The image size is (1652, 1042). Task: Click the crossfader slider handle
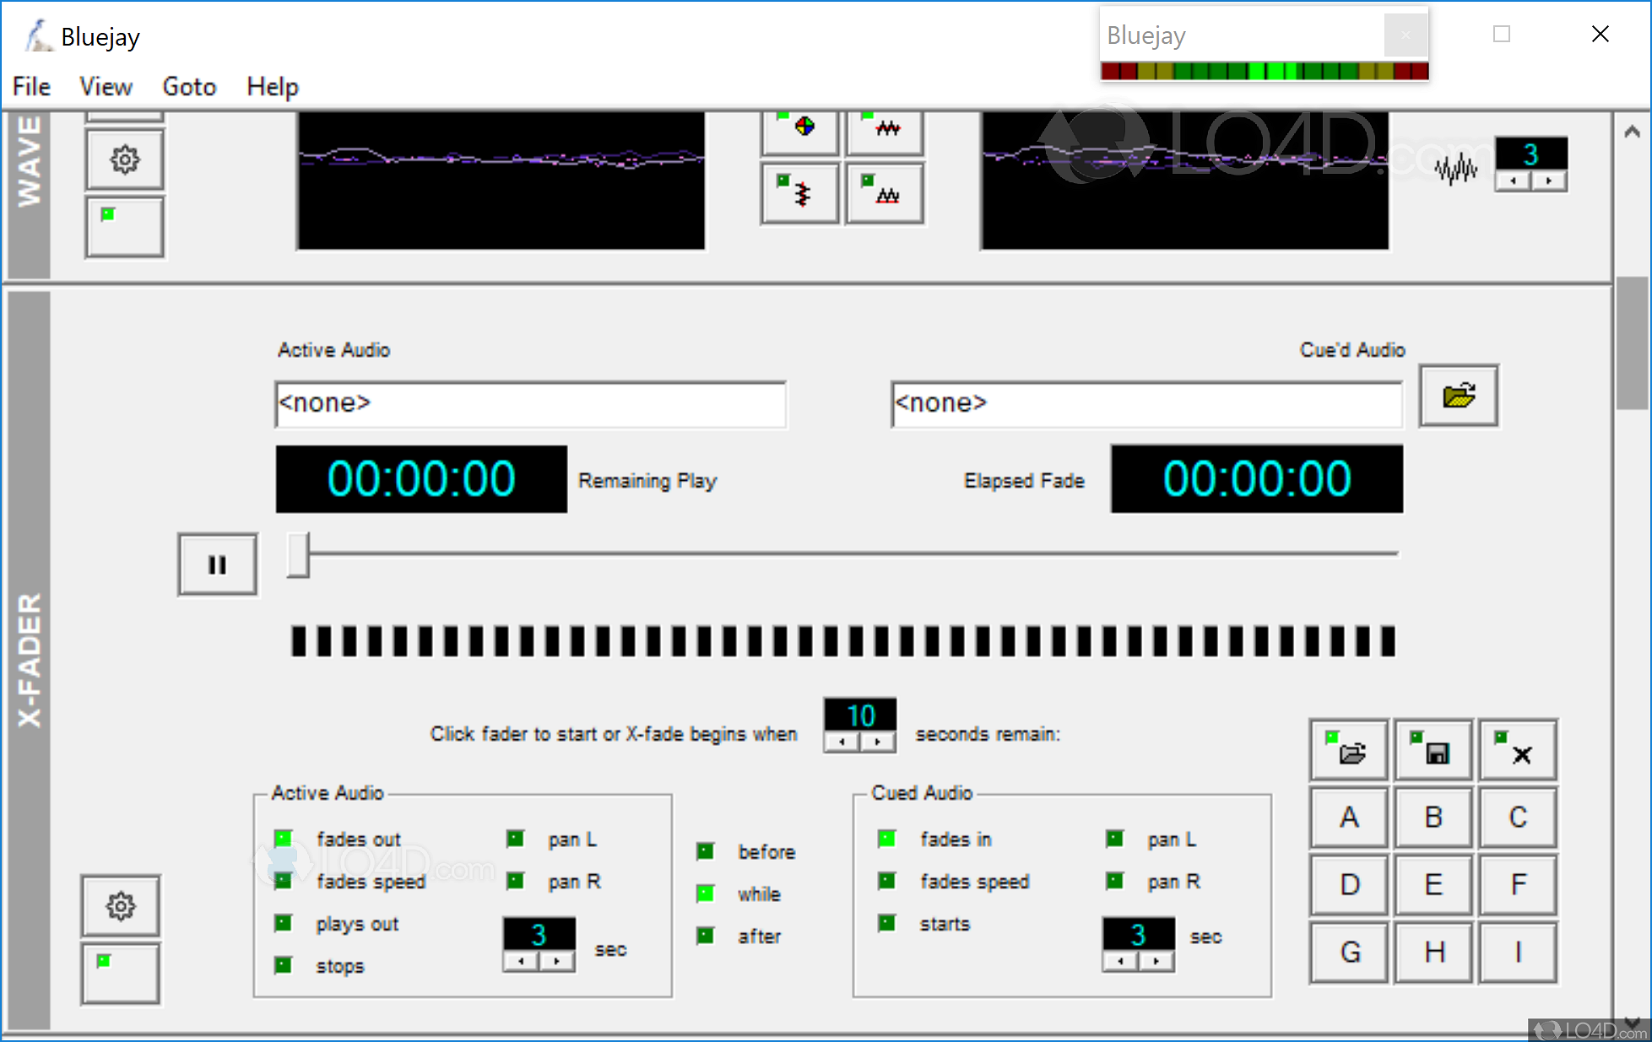click(298, 554)
